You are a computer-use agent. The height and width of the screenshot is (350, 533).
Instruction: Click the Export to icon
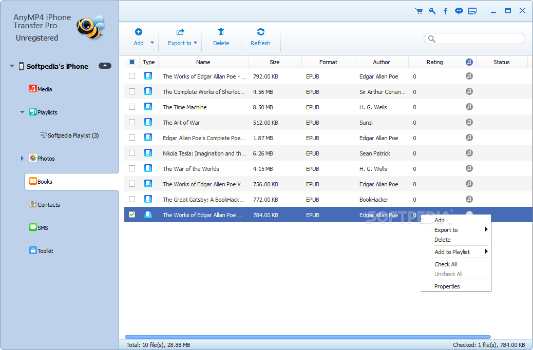click(180, 32)
